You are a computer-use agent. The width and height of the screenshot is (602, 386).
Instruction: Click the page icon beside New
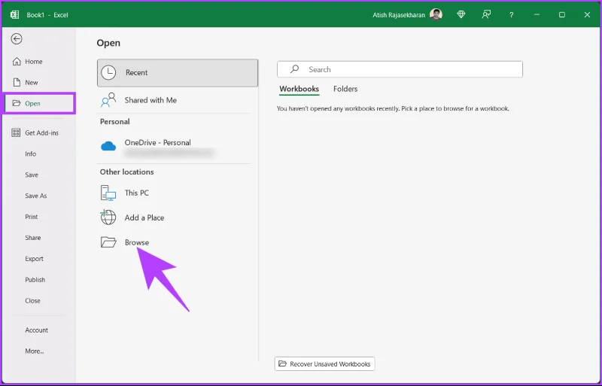[17, 82]
